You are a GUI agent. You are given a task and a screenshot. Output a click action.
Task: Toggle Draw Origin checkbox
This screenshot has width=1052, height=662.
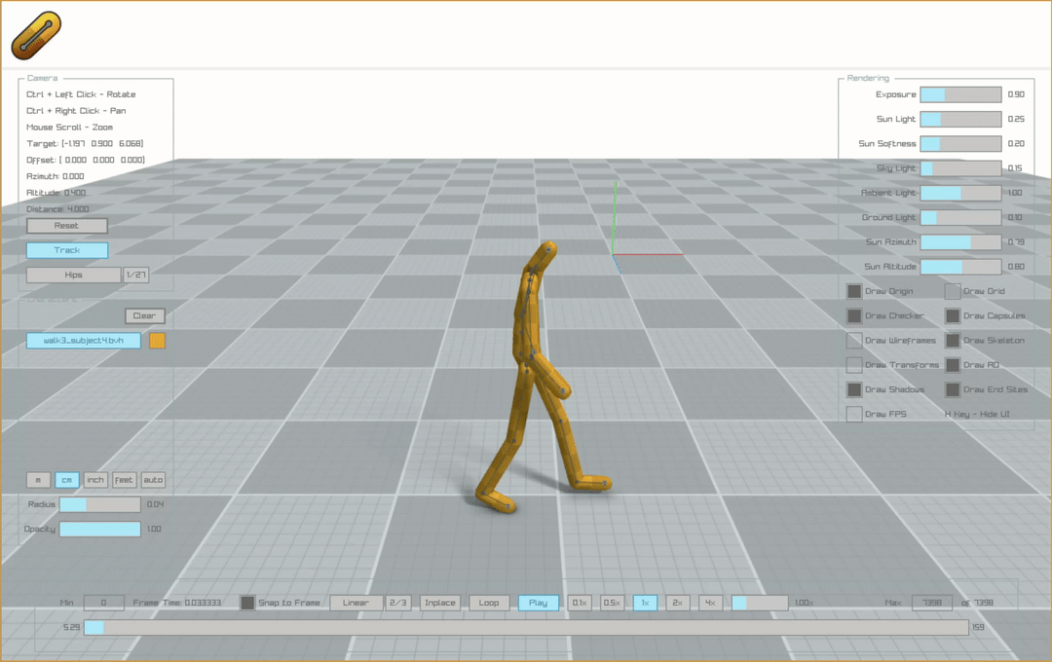854,291
